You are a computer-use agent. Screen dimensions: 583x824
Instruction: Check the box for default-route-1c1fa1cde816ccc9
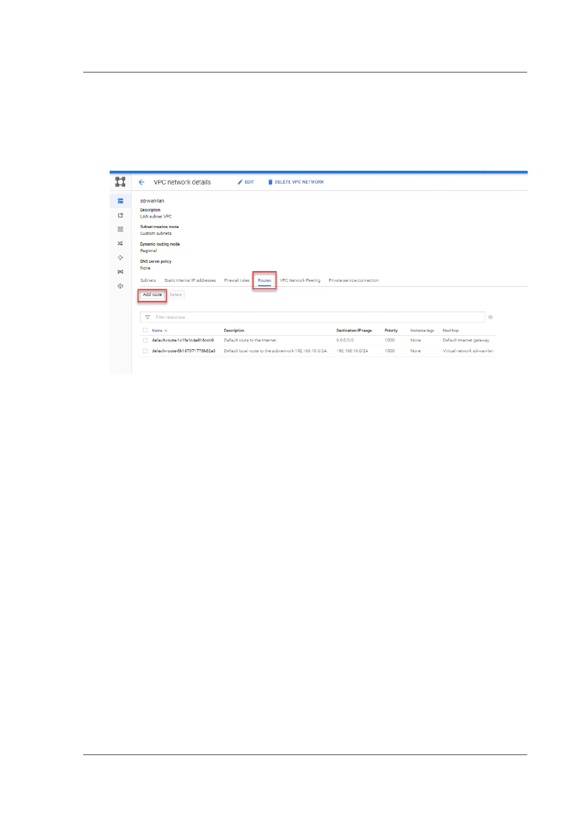tap(145, 340)
